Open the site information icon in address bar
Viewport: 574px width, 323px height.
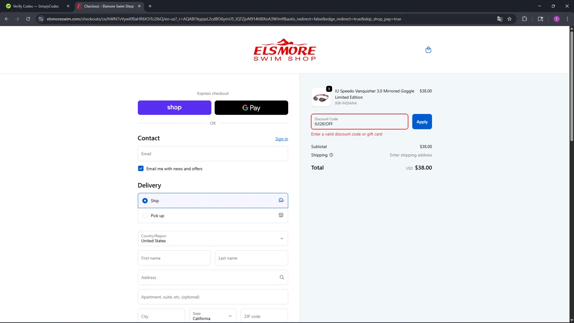coord(41,19)
